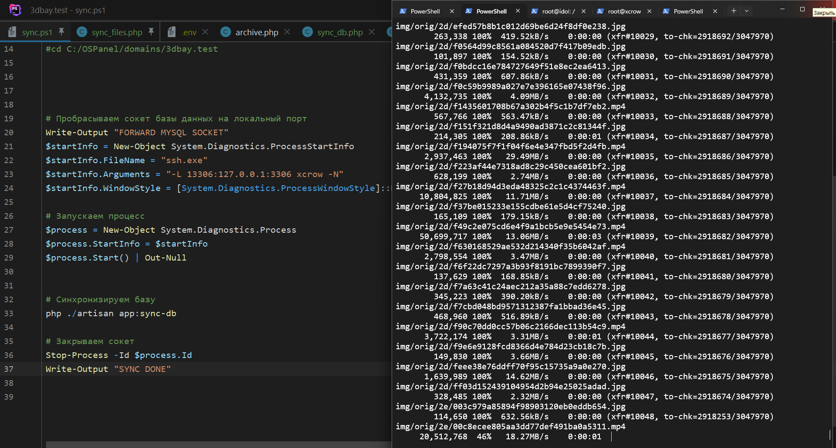Screen dimensions: 836x448
Task: Click the PhpStorm logo icon
Action: tap(15, 10)
